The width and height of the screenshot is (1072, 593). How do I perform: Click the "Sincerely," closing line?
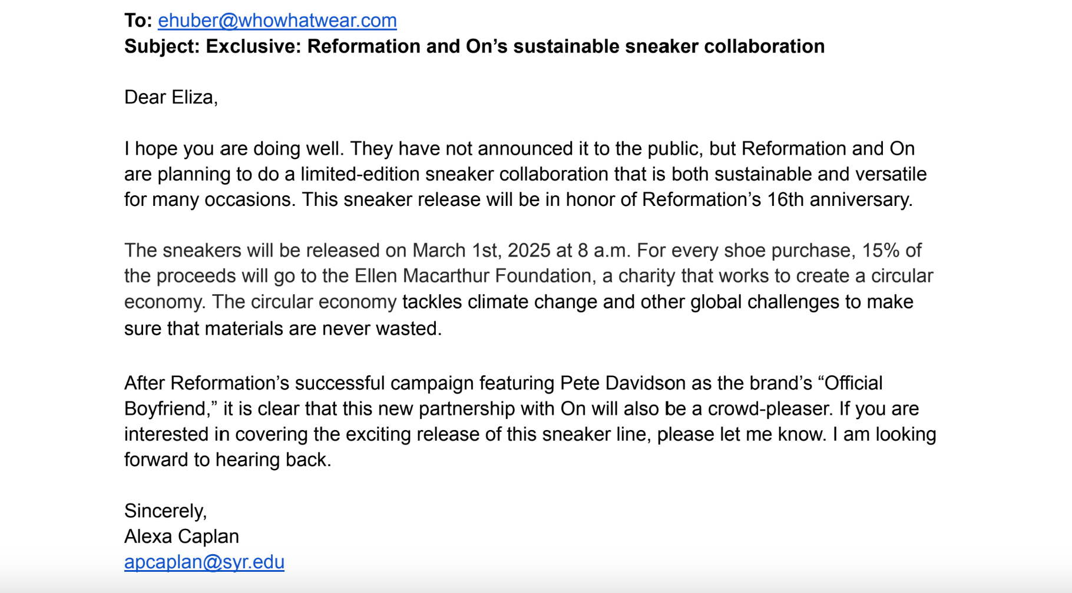tap(166, 511)
